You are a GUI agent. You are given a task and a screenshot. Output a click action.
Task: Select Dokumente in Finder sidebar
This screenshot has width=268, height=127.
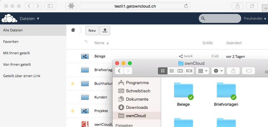137,99
